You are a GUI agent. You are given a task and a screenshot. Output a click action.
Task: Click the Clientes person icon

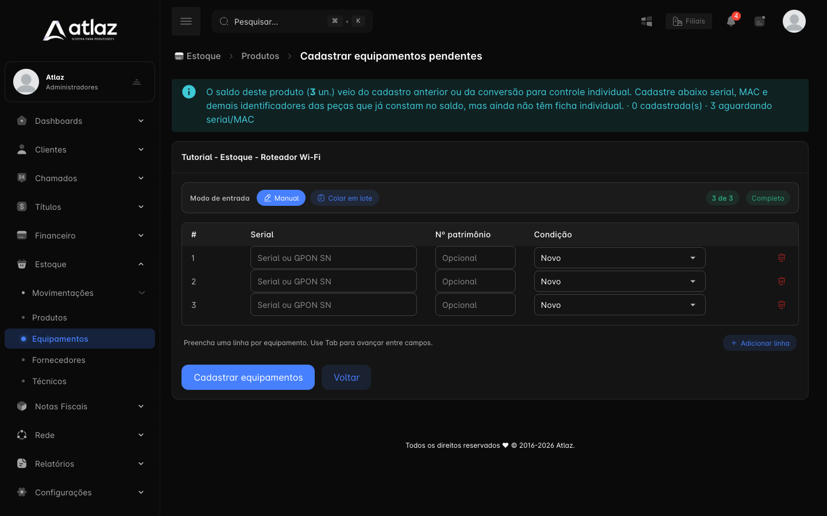(x=22, y=149)
